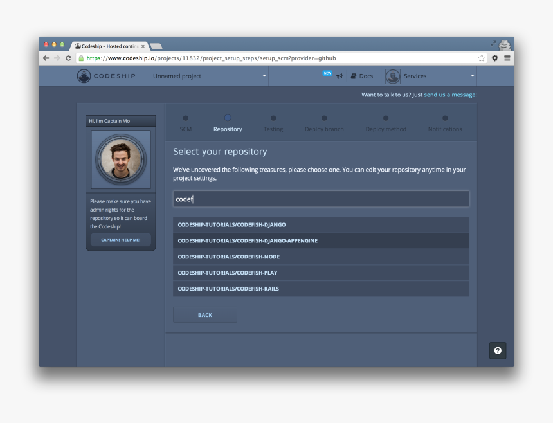This screenshot has height=423, width=553.
Task: Choose CODEFISH-DJANGO repository
Action: tap(321, 225)
